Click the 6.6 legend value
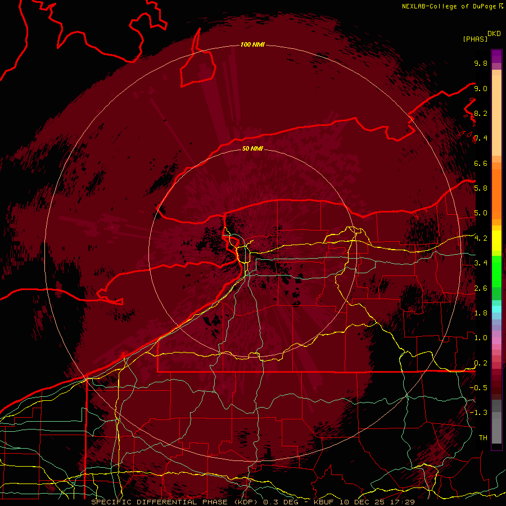The image size is (506, 506). [x=481, y=163]
